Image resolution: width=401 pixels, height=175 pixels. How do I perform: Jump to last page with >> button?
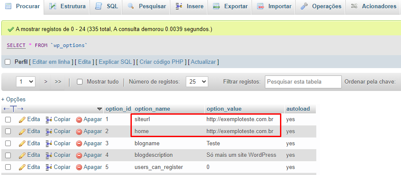point(58,81)
